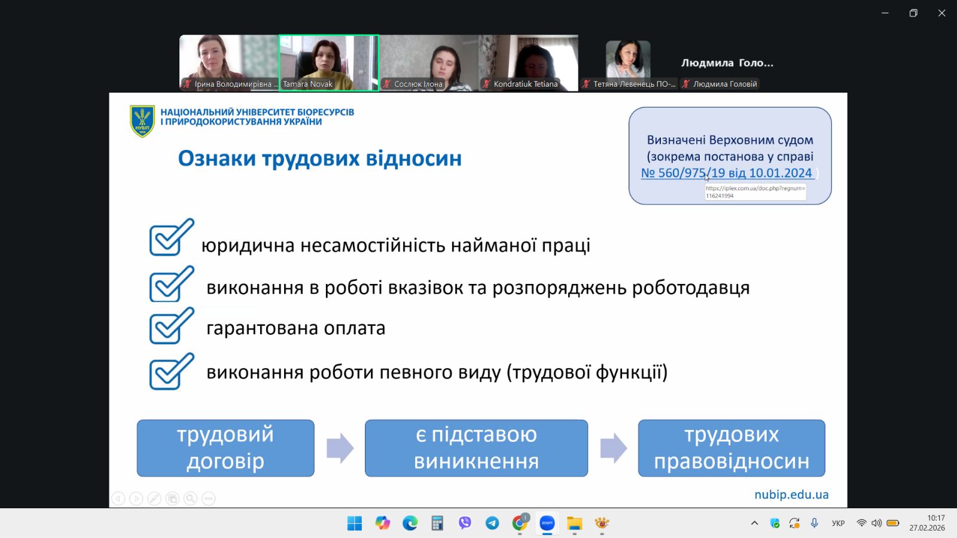Switch keyboard language from УКР
This screenshot has width=957, height=538.
[x=838, y=523]
